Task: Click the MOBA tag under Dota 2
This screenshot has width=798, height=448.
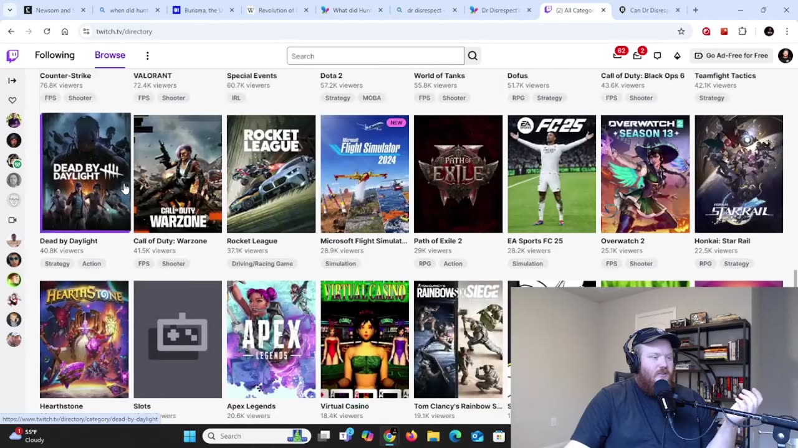Action: click(372, 98)
